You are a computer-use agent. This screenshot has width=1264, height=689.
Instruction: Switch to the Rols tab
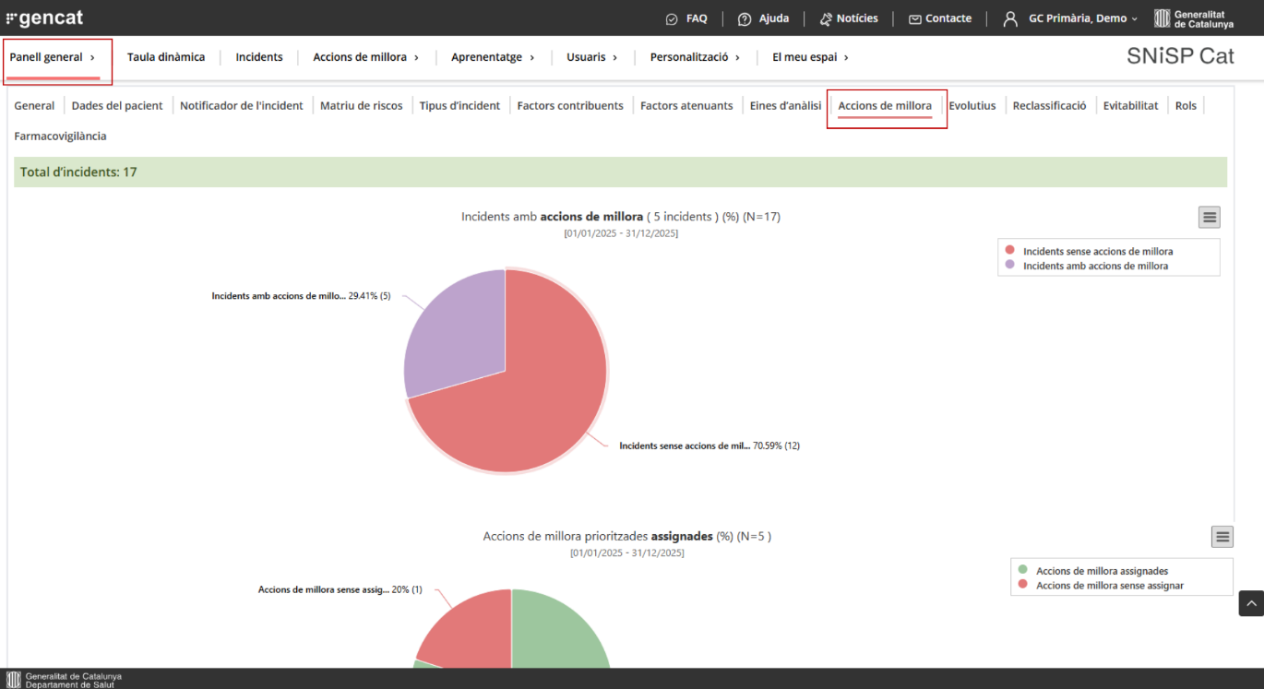point(1186,106)
